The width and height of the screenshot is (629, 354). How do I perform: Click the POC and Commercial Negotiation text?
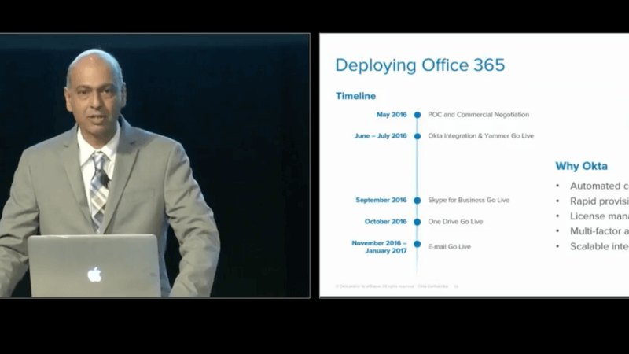click(x=478, y=115)
